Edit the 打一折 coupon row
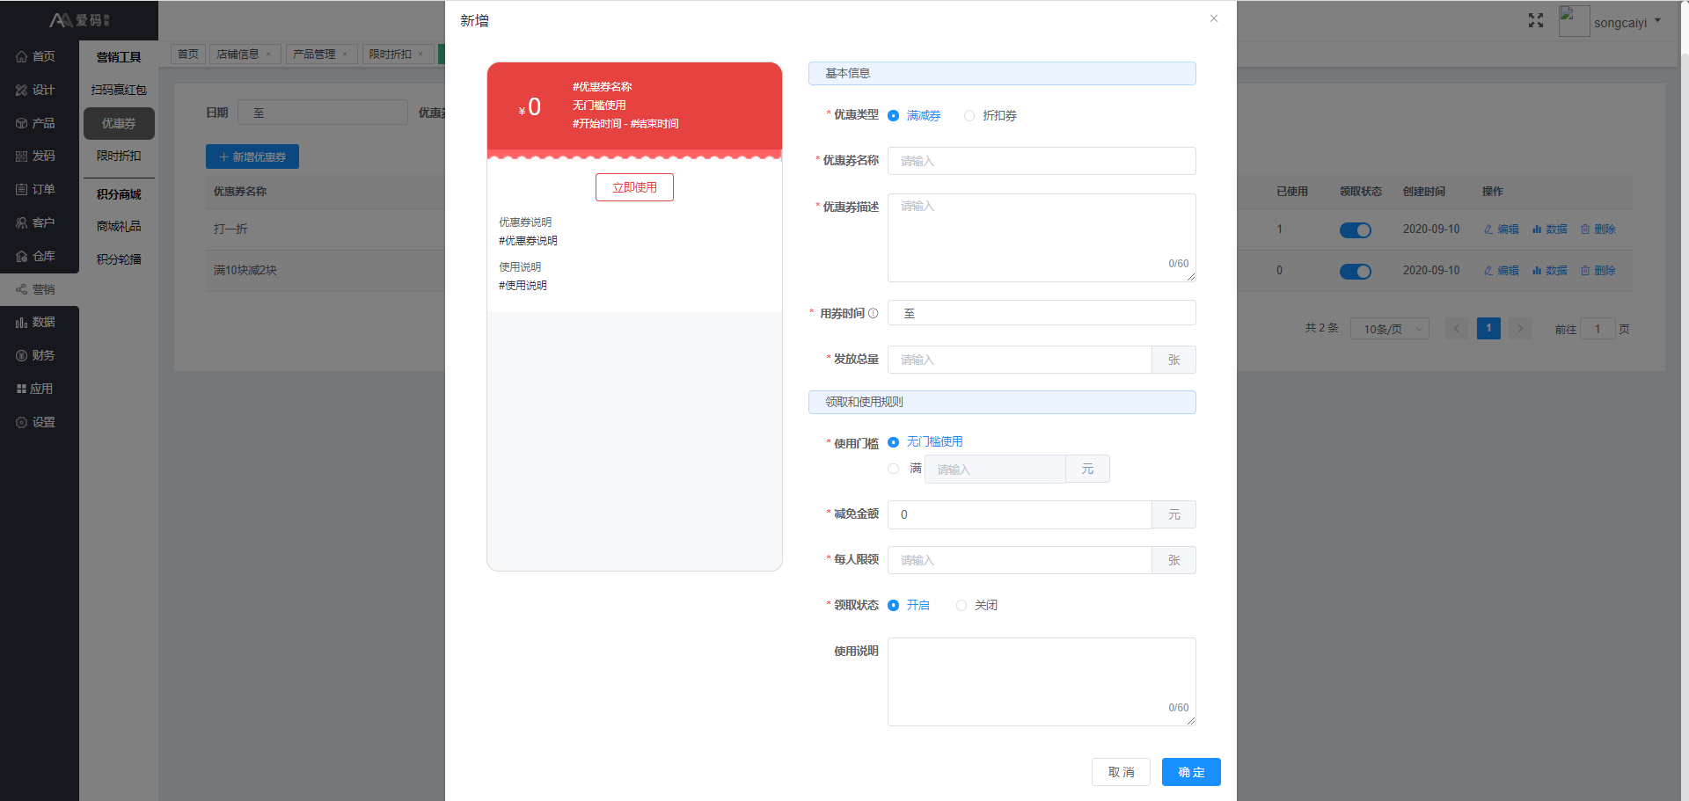 tap(1501, 229)
